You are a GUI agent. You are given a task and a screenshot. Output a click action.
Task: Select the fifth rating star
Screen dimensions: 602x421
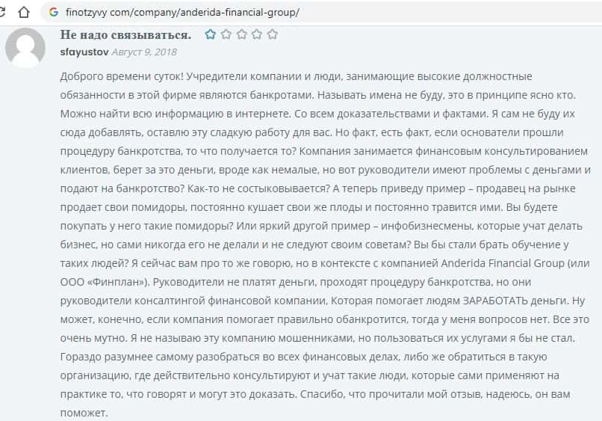[x=272, y=34]
